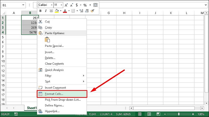Select Clear Contents in the context menu
Screen dimensions: 209x117
point(62,64)
